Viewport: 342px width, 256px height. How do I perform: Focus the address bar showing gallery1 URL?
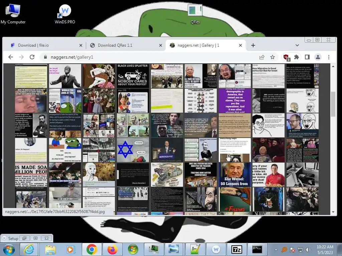coord(148,57)
